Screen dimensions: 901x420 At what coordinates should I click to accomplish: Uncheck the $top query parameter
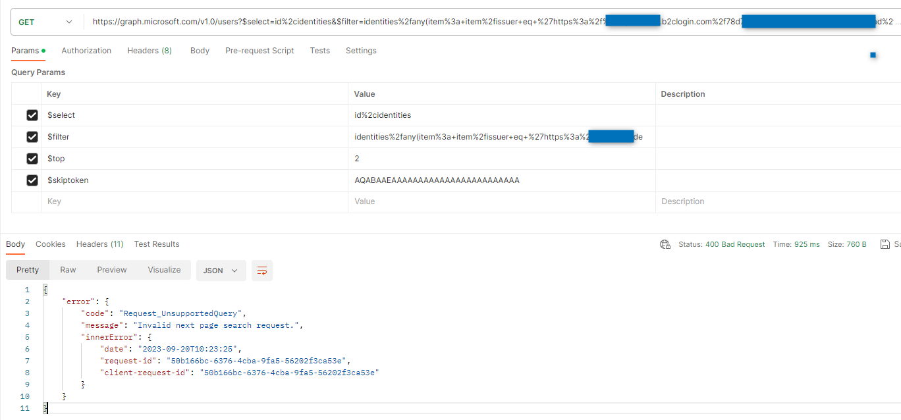pos(32,158)
